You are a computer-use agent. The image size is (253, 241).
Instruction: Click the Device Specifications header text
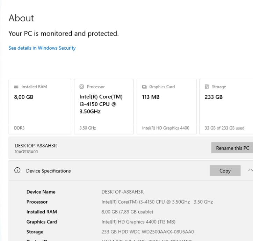click(x=48, y=171)
